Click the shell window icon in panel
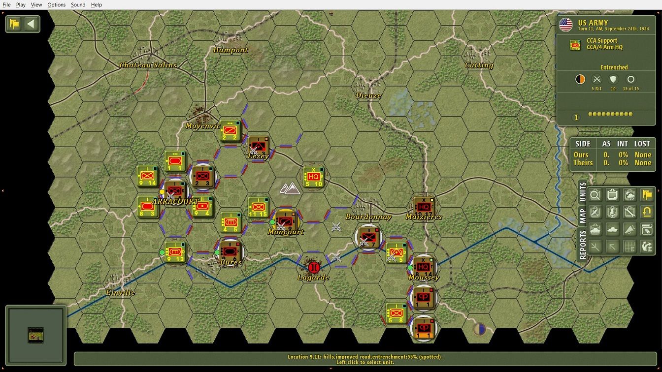This screenshot has width=662, height=372. tap(647, 229)
